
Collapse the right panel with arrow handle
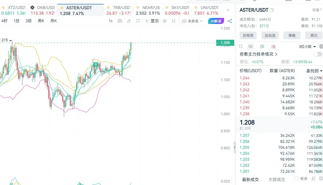(235, 147)
